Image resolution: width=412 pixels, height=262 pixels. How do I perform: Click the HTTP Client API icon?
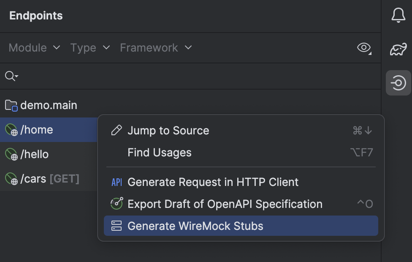(117, 182)
